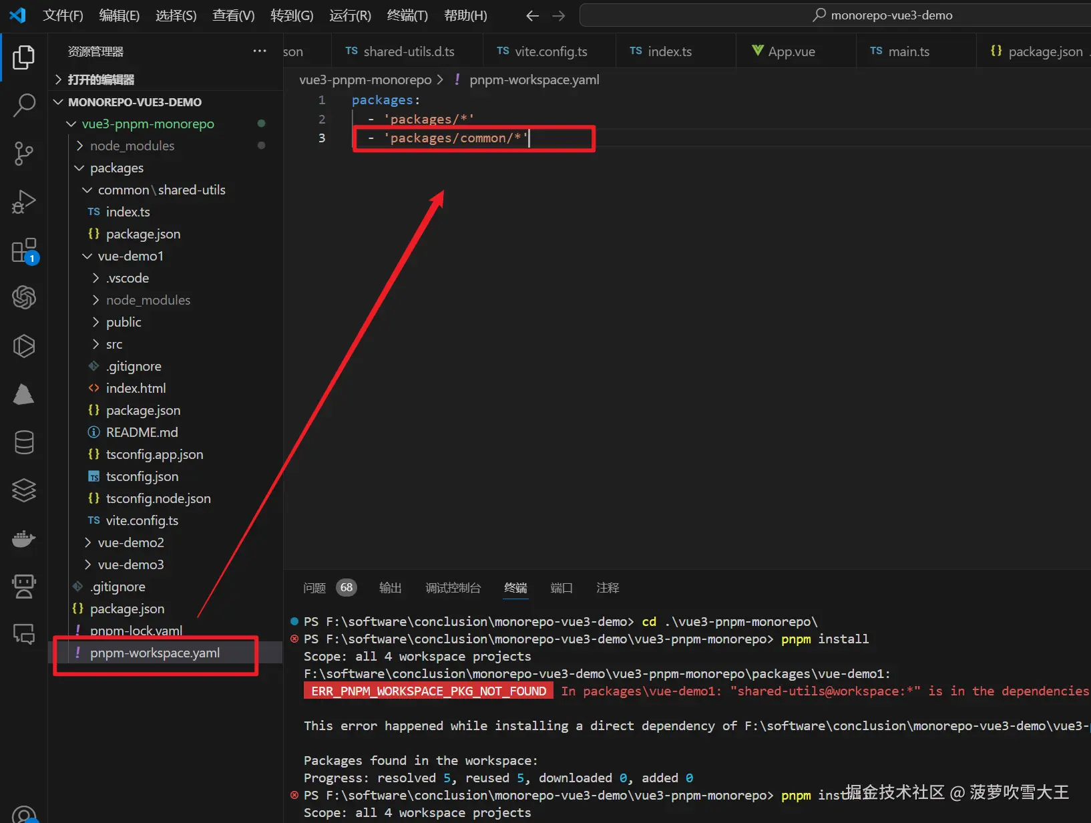Select pnpm-workspace.yaml in explorer

[167, 653]
